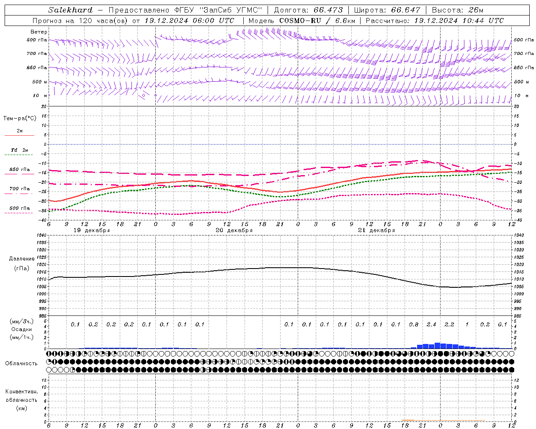Click the '19 декабря' date label

click(x=92, y=230)
